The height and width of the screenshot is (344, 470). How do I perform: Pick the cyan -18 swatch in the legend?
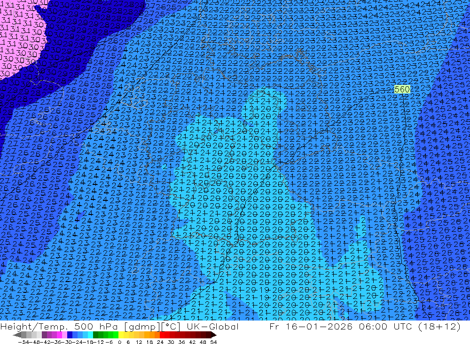click(x=90, y=335)
